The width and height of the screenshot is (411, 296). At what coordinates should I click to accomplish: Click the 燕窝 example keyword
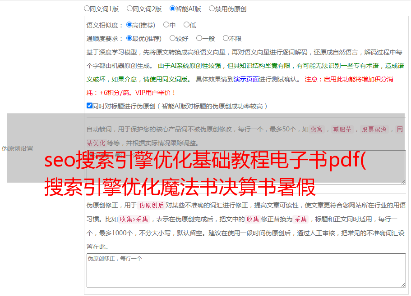(317, 129)
